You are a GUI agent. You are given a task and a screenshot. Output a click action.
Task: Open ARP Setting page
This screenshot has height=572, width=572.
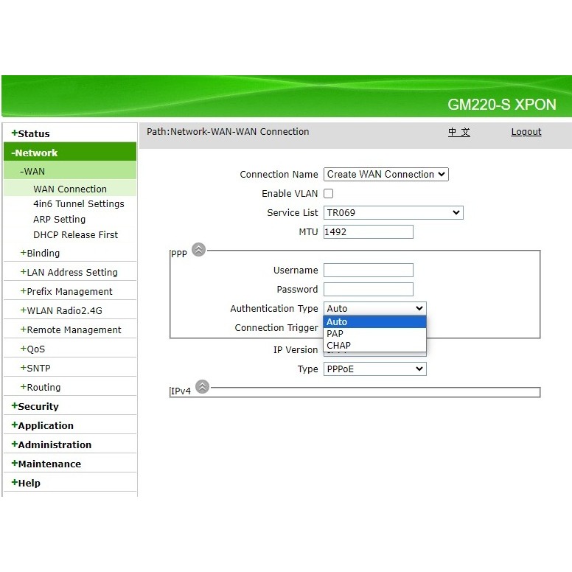[59, 220]
